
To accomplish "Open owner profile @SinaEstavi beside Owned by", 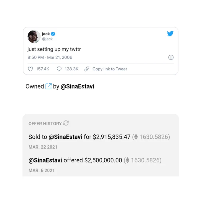I will [77, 86].
